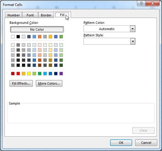Expand the Pattern Style dropdown arrow
Viewport: 162px width, 151px height.
(133, 41)
